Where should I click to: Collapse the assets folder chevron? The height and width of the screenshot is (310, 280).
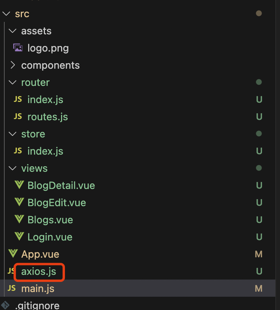(13, 31)
